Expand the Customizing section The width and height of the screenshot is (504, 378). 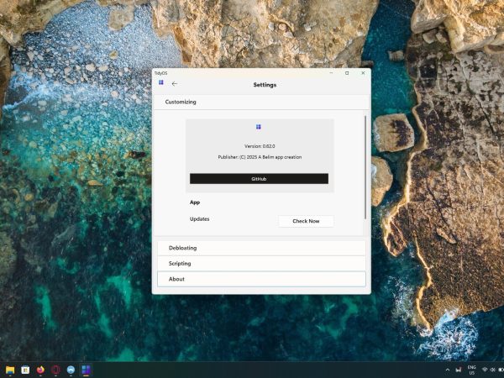click(260, 102)
